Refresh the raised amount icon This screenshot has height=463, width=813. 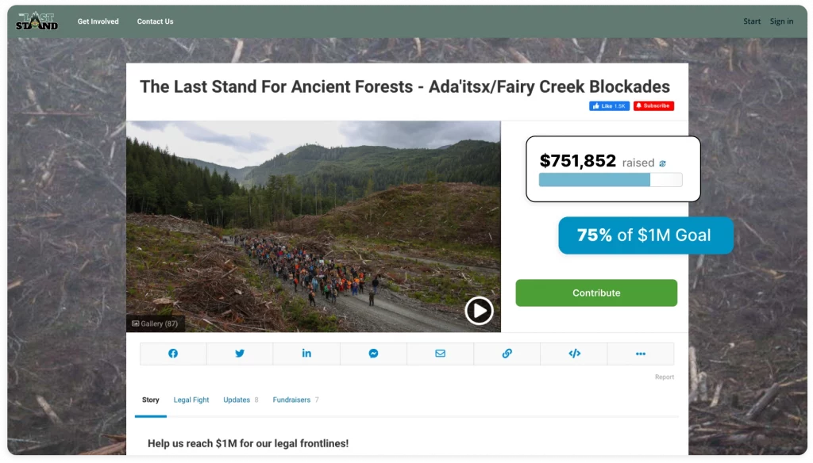point(663,163)
